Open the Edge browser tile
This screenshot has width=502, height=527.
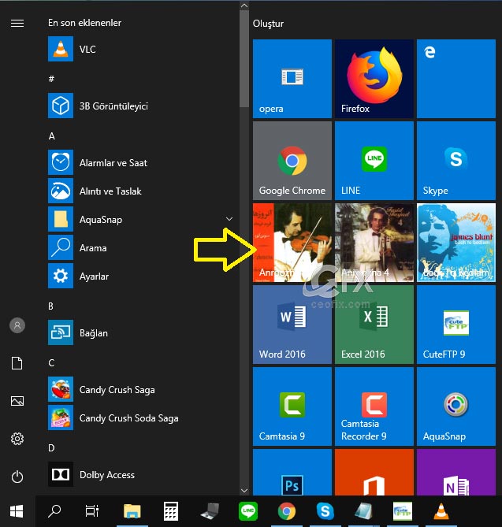click(456, 79)
